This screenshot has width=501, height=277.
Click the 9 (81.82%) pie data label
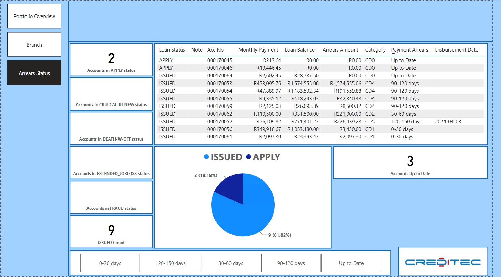coord(280,235)
